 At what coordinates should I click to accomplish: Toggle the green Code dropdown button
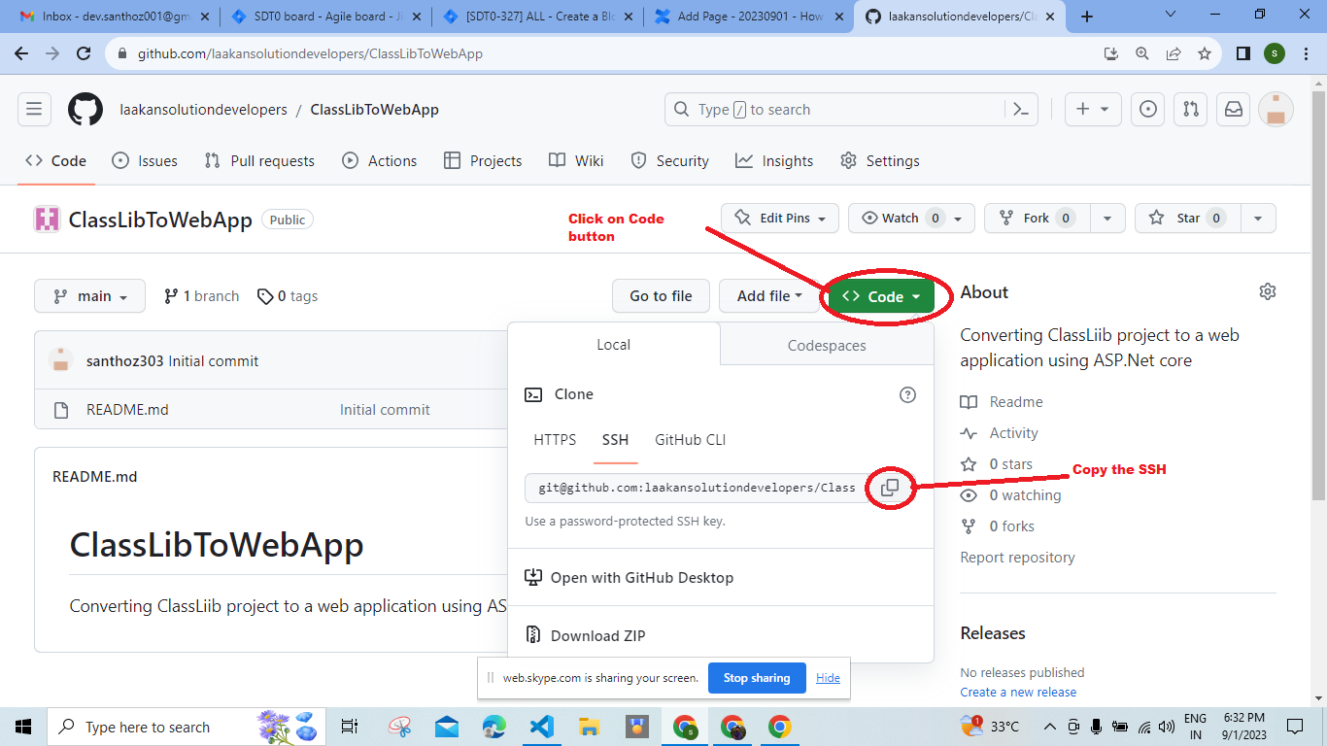pos(882,296)
